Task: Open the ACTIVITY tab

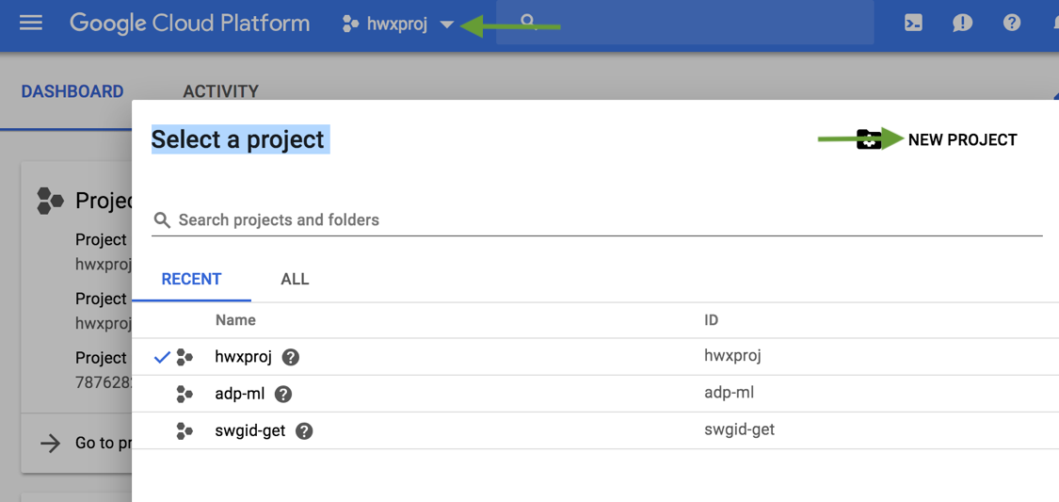Action: pyautogui.click(x=221, y=91)
